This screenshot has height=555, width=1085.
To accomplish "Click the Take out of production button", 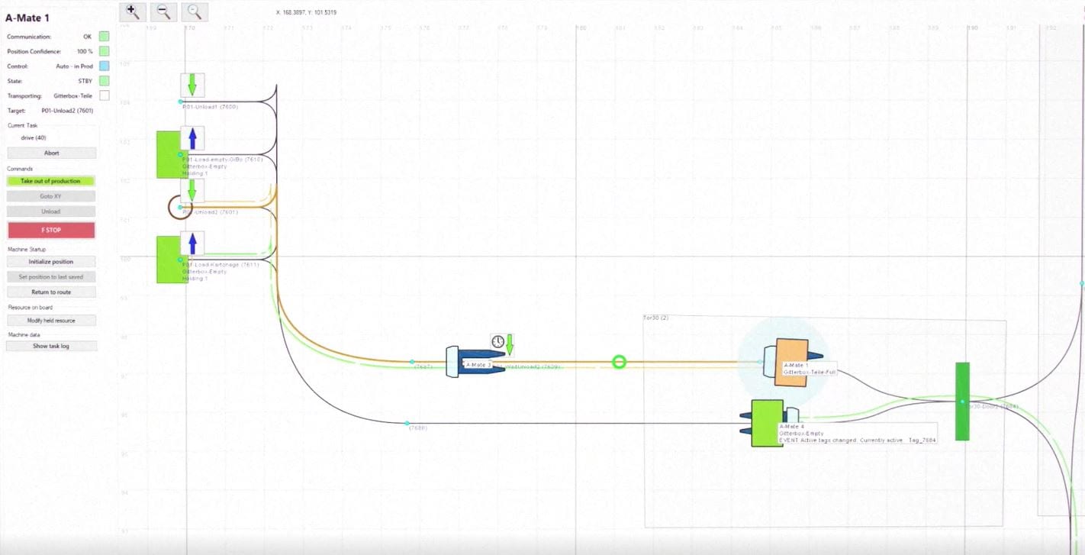I will click(x=51, y=181).
